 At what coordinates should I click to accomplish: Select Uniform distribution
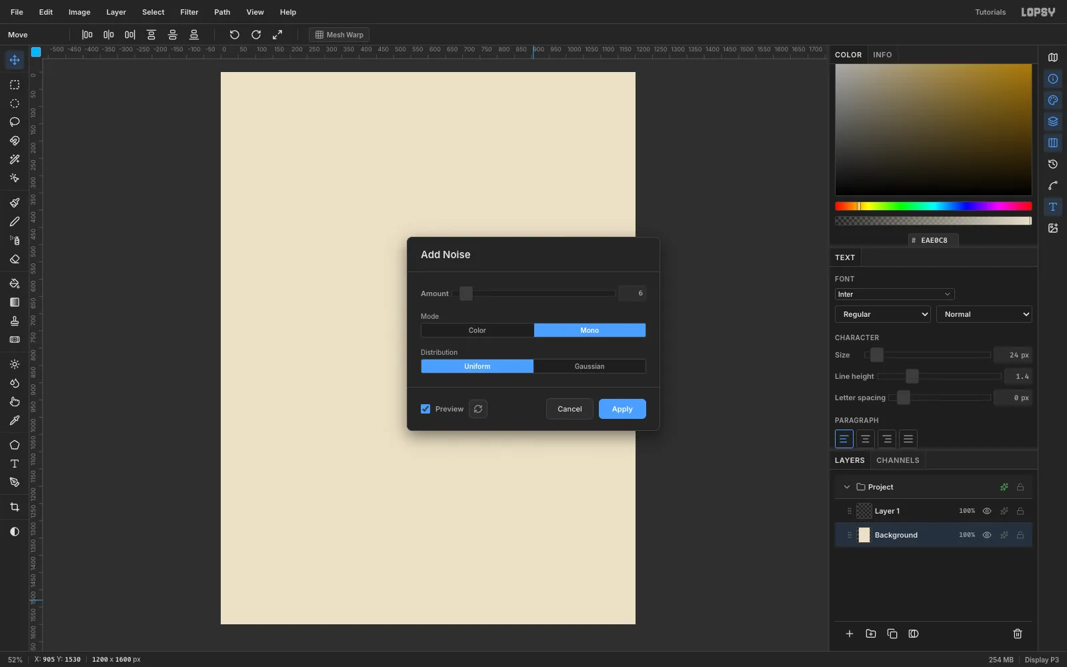477,366
